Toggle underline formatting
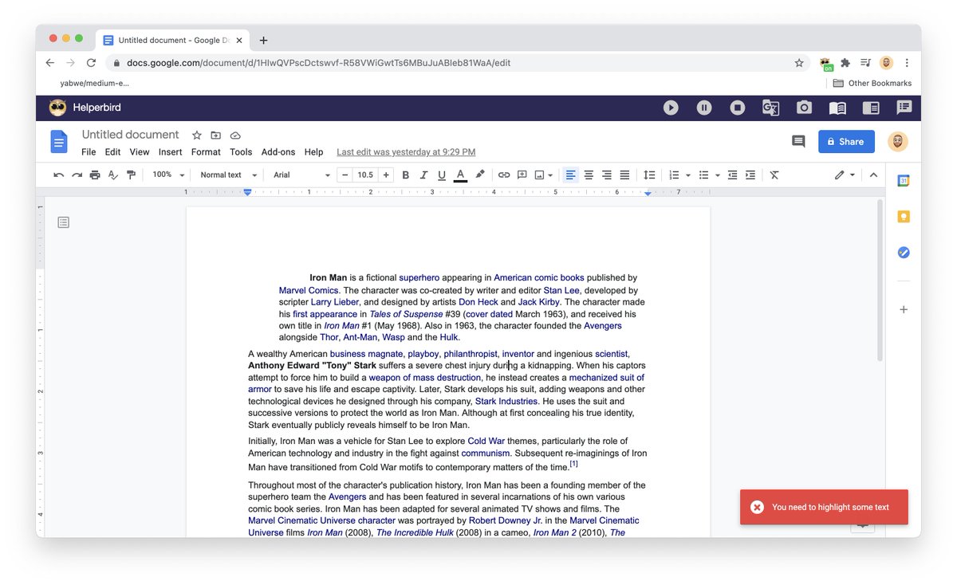 [x=442, y=175]
